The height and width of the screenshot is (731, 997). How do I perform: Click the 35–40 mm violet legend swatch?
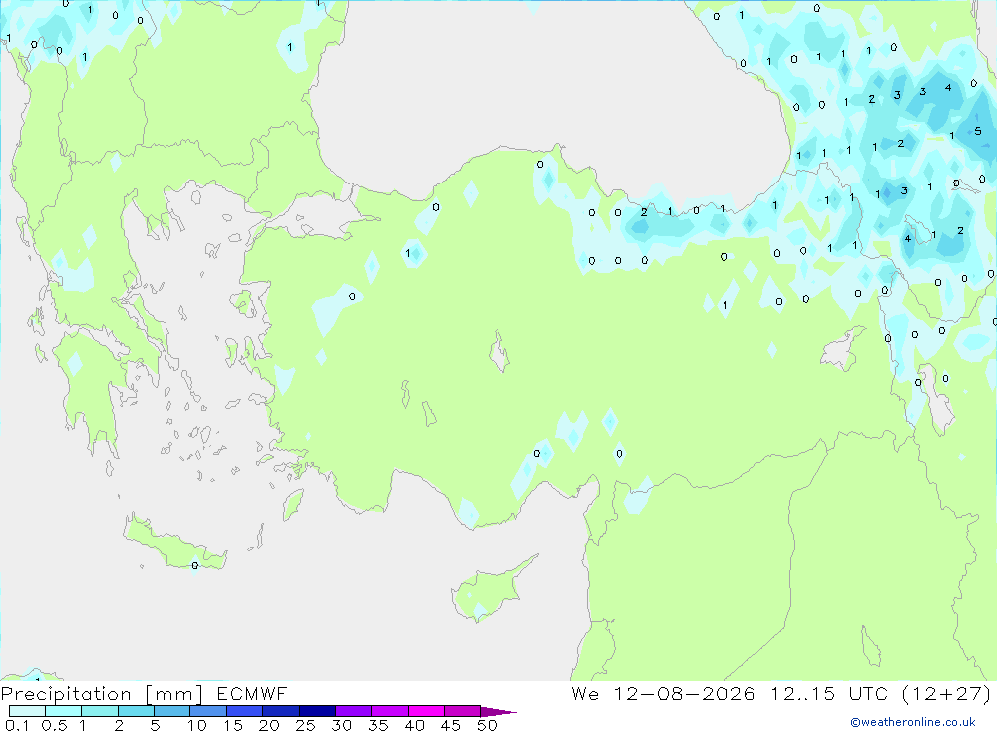coord(389,711)
